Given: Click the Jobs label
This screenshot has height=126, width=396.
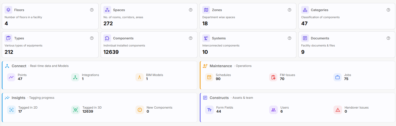Looking at the screenshot, I should point(347,75).
